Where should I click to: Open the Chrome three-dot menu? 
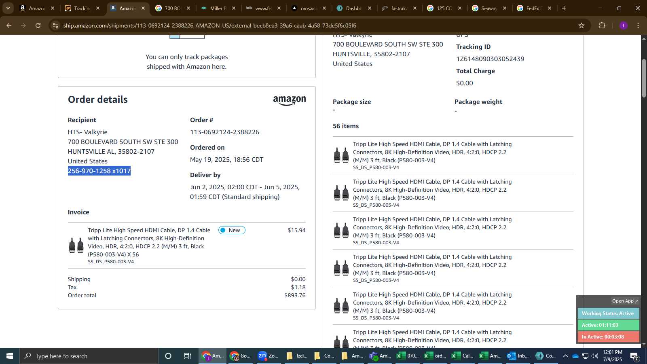638,25
